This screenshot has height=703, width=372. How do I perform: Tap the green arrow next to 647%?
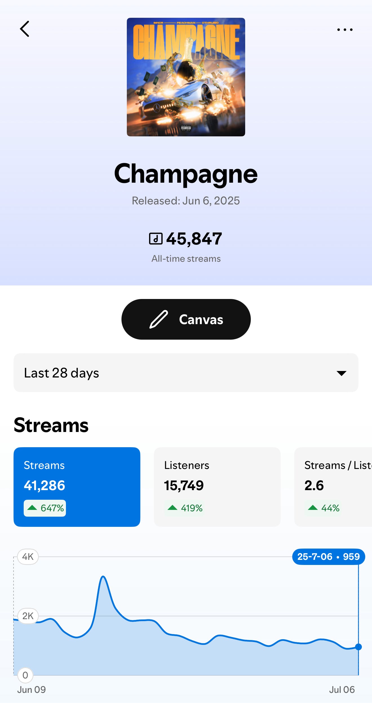32,508
